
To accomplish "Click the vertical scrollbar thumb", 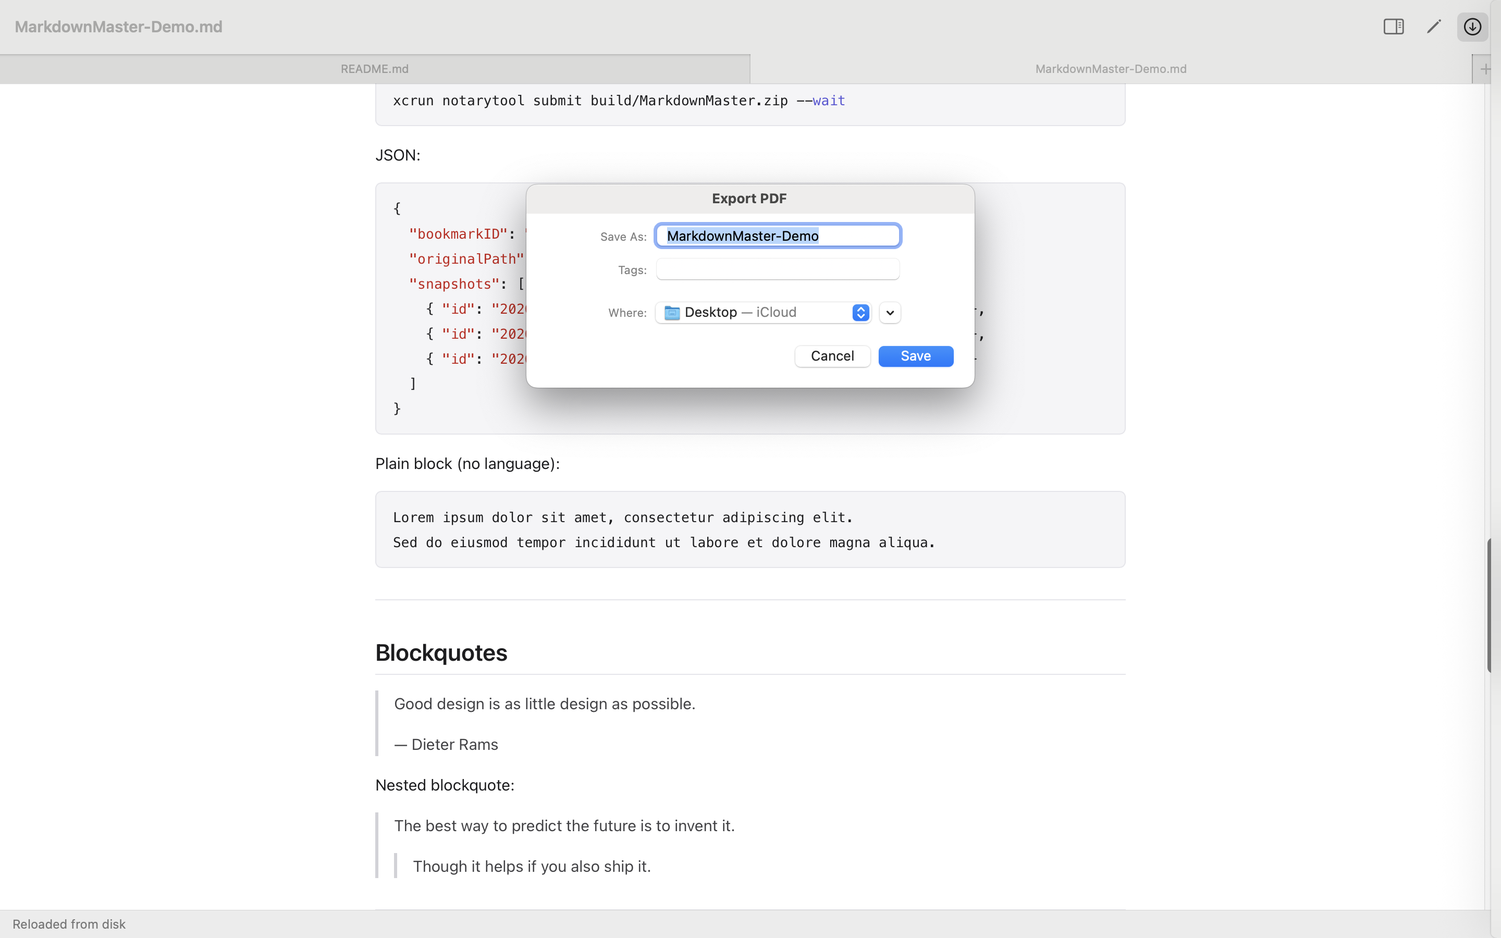I will coord(1488,606).
